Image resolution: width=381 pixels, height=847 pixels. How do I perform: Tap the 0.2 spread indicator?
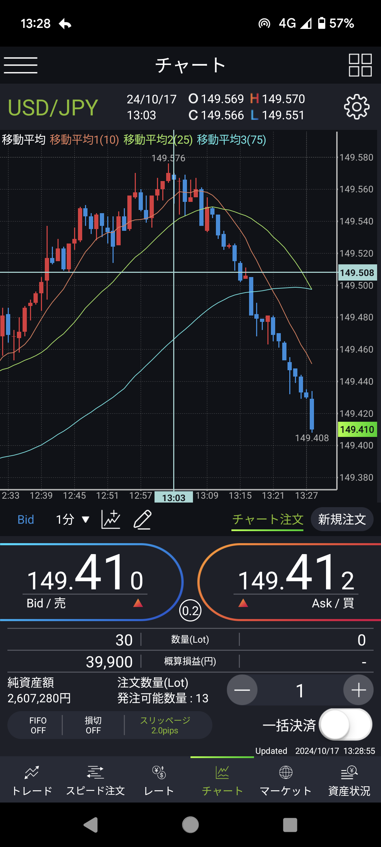190,611
